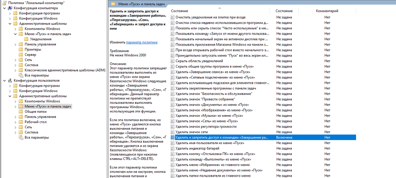Image resolution: width=396 pixels, height=178 pixels.
Task: Click policy icon for «Удалить значок регулятора громкости»
Action: tap(172, 127)
